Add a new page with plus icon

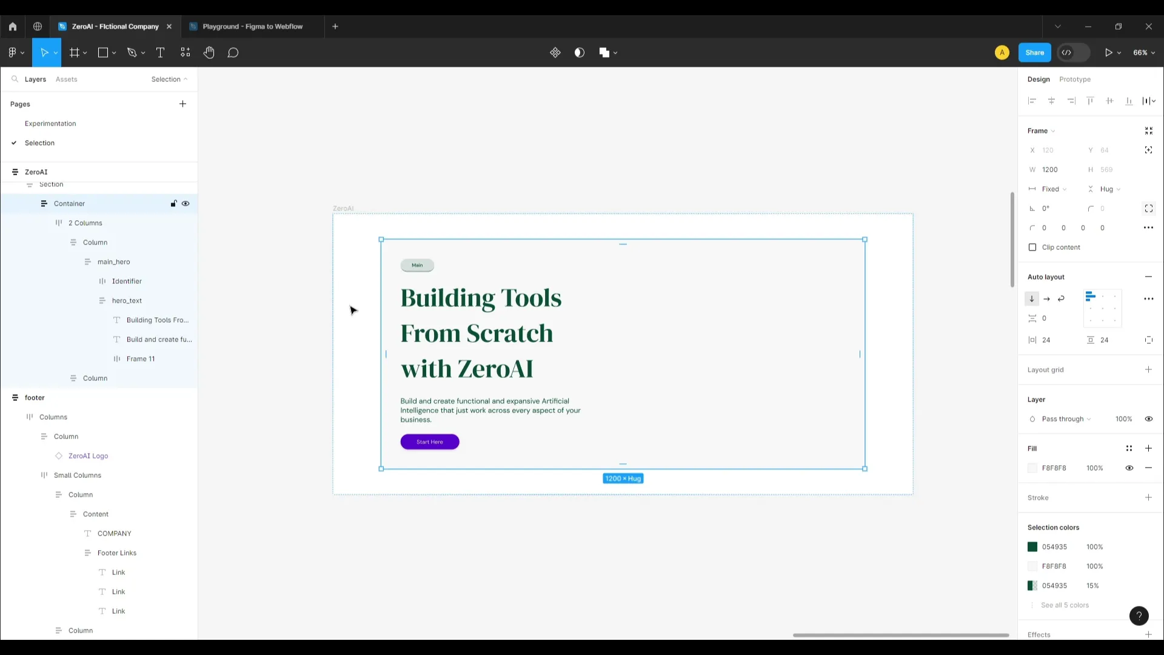click(x=182, y=104)
